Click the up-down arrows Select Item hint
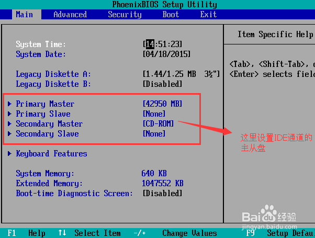The height and width of the screenshot is (238, 315). coord(89,233)
